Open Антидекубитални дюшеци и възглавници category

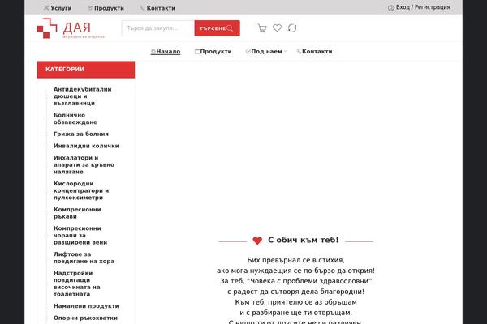[82, 96]
